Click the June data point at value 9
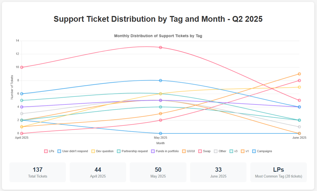This screenshot has width=317, height=191. (x=299, y=74)
